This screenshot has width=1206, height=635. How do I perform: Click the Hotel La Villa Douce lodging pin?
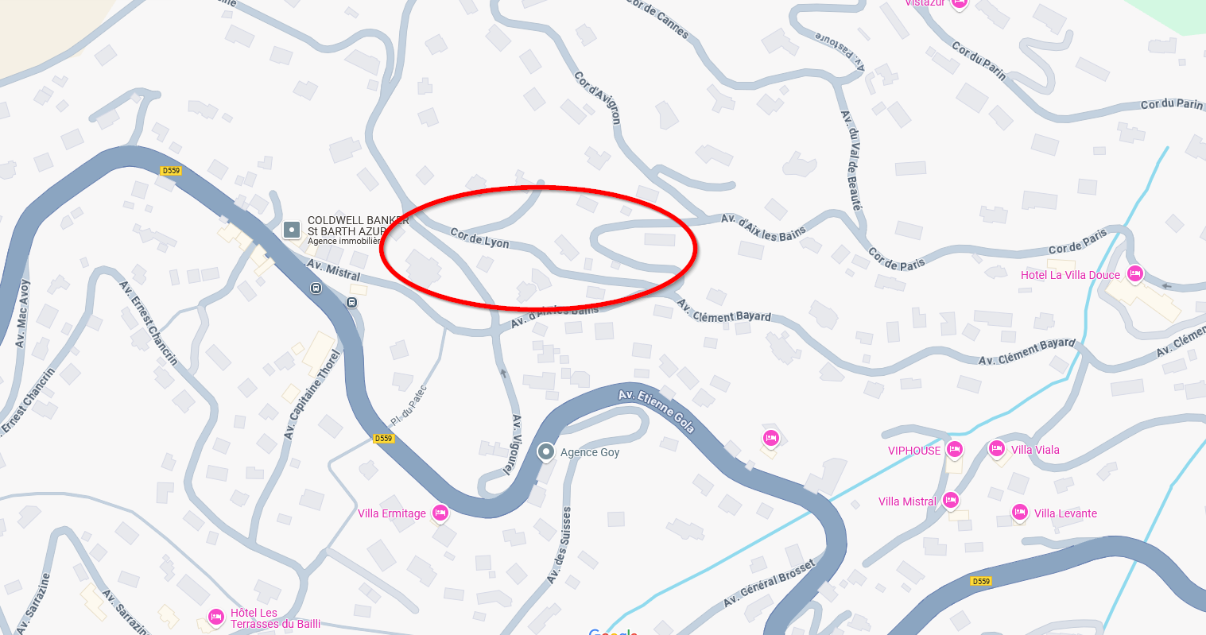click(x=1134, y=274)
